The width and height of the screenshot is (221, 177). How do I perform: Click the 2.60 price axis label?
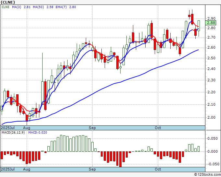tap(211, 47)
